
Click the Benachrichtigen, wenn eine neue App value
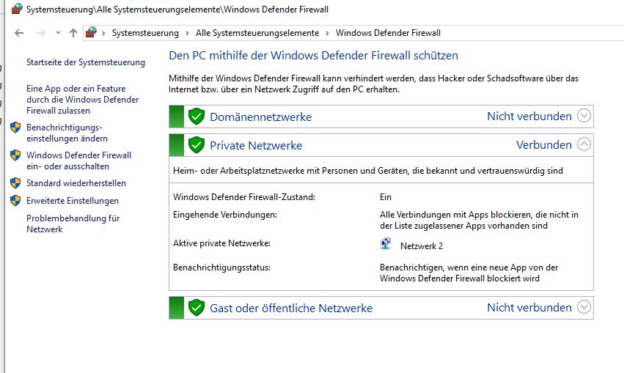469,273
